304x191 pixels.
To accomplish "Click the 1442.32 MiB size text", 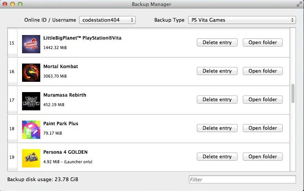I will 55,48.
